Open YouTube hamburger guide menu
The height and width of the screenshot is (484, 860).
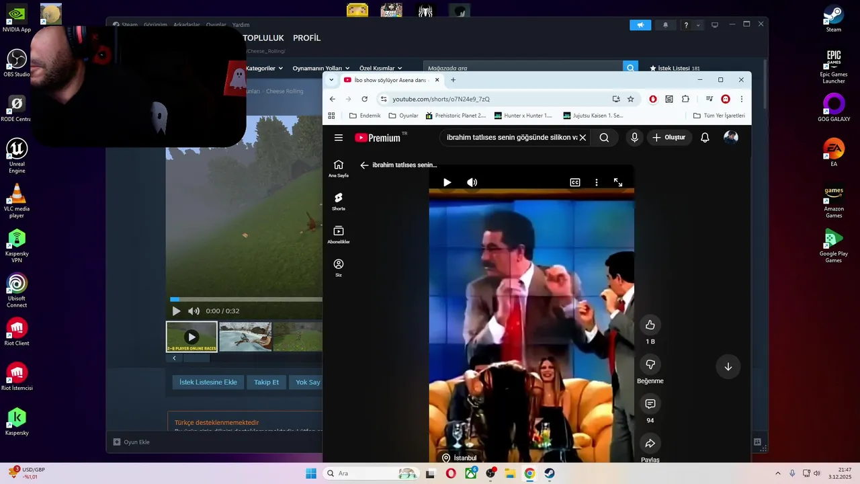[x=339, y=138]
